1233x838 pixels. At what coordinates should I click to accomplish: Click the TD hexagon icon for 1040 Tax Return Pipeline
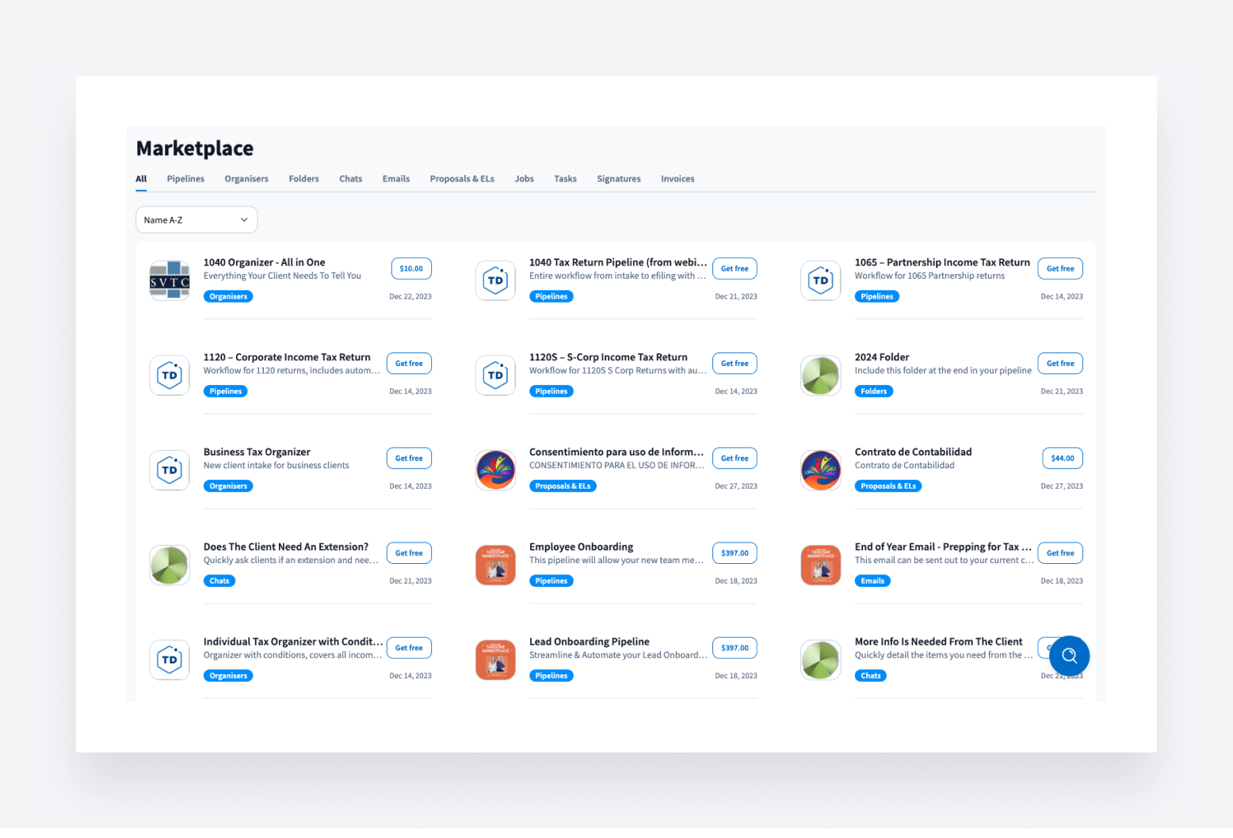495,280
